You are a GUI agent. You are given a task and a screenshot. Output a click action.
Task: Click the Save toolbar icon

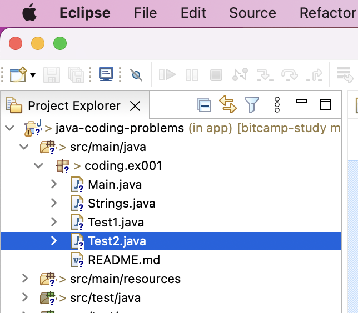[x=52, y=74]
